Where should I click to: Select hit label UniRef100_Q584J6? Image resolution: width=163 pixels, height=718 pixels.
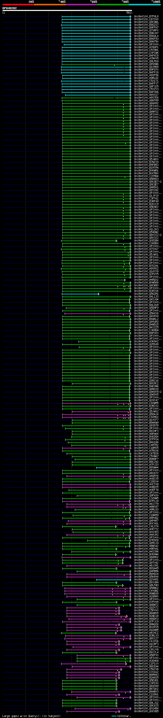click(x=146, y=414)
